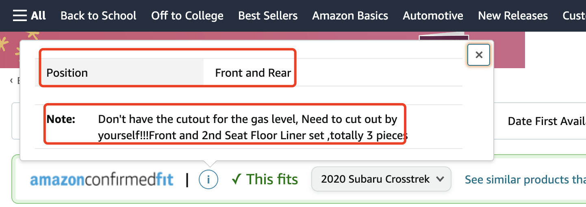Click the confirmed fit info icon
Image resolution: width=586 pixels, height=207 pixels.
[208, 179]
